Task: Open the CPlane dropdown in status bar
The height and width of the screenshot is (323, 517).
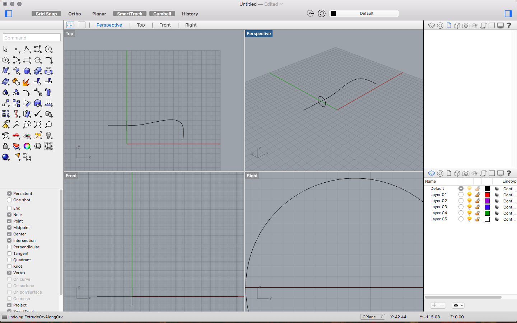Action: pyautogui.click(x=373, y=317)
